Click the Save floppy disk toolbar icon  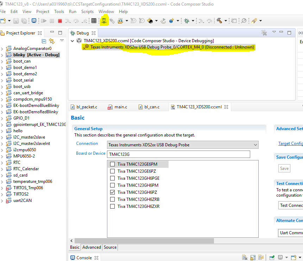pos(16,21)
